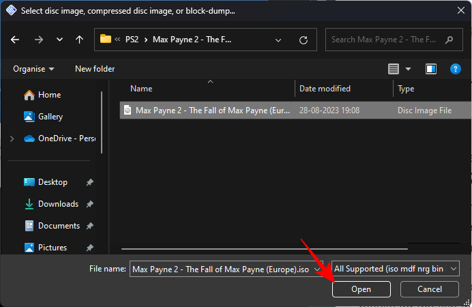Open Desktop quick access folder
Viewport: 472px width, 307px height.
[x=45, y=182]
